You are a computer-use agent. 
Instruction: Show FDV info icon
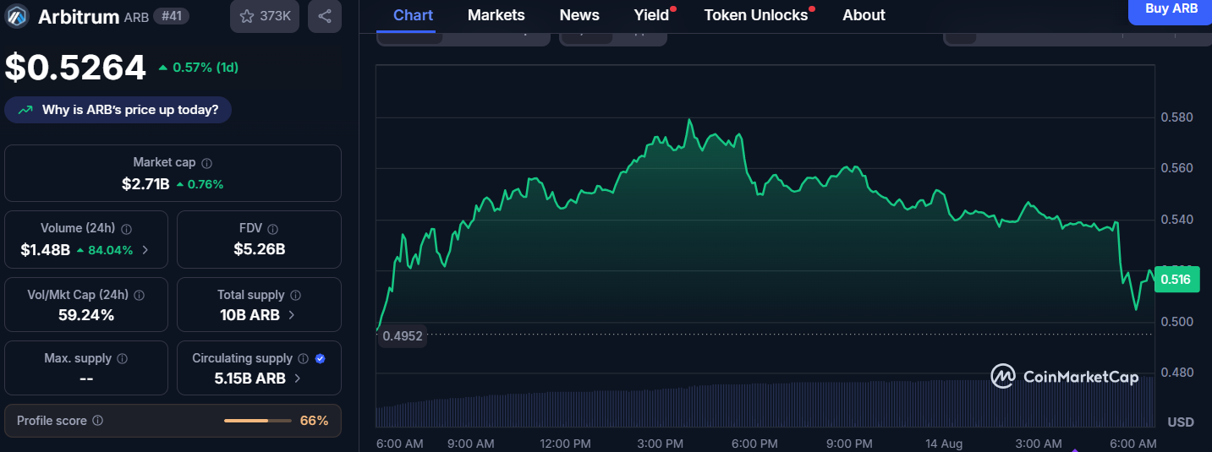272,229
